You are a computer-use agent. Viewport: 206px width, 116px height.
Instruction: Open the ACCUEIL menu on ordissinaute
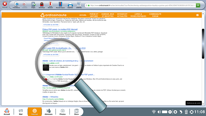[83, 15]
